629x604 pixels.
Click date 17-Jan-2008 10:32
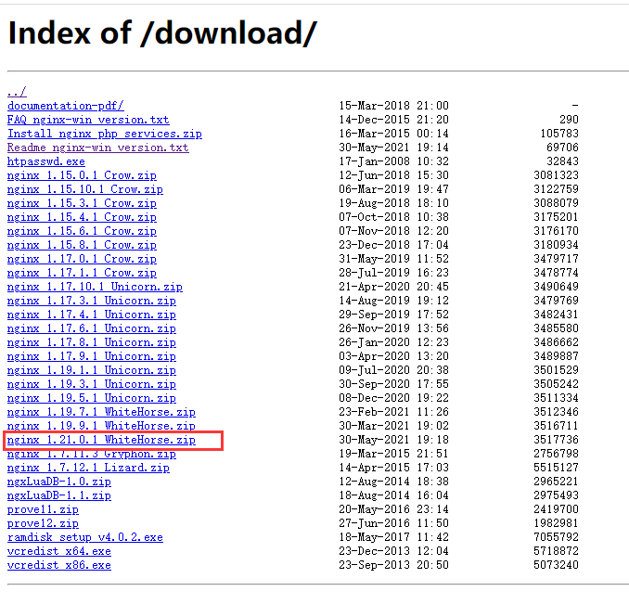click(393, 161)
